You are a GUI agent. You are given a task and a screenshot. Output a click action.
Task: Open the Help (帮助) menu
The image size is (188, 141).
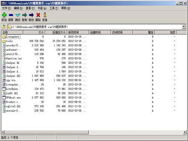click(66, 8)
